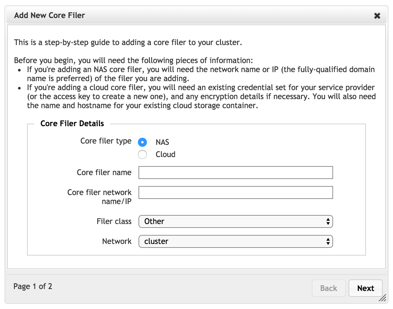Click the Network field label
Screen dimensions: 393x309
pos(117,241)
